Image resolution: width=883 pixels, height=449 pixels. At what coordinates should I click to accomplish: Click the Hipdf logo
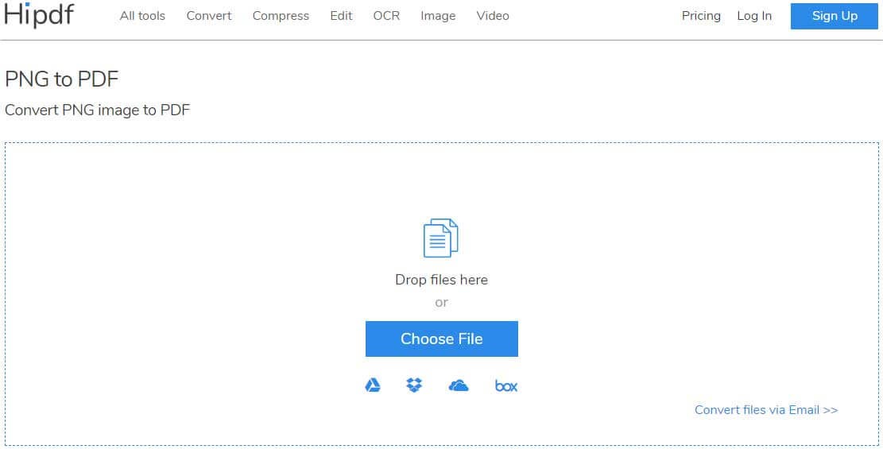click(39, 15)
